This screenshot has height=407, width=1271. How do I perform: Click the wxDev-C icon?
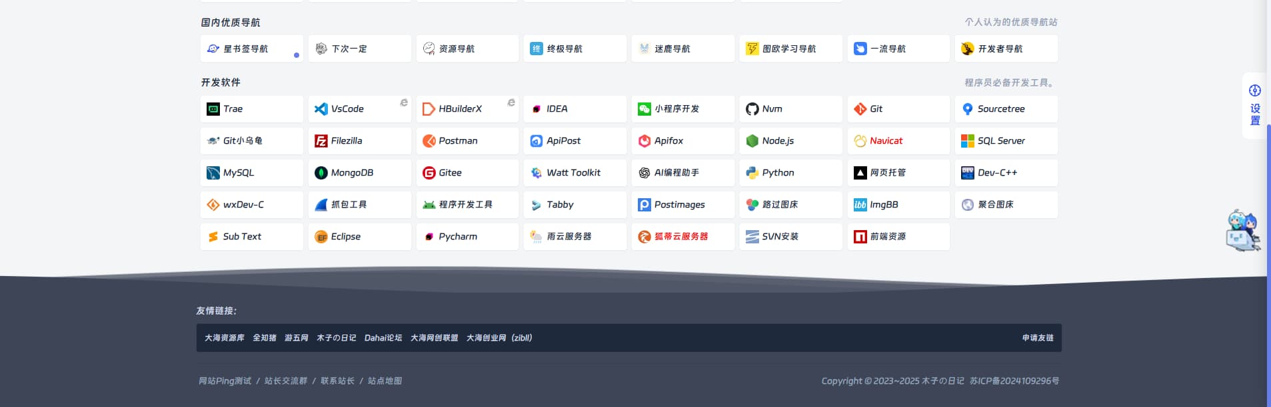[213, 205]
